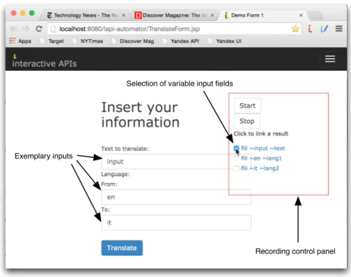Open the Apps grid bookmark

point(20,41)
